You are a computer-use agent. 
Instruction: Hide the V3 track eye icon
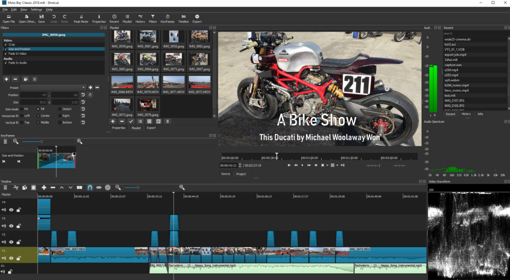point(11,226)
